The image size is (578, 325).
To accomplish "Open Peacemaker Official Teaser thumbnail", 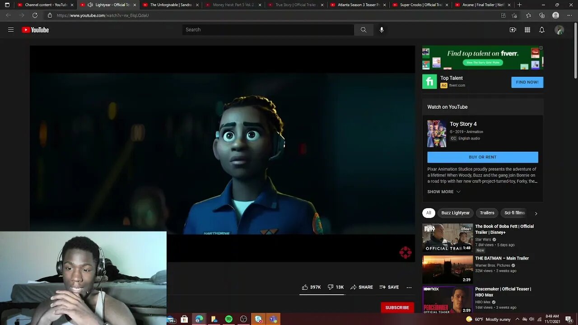I will coord(447,300).
